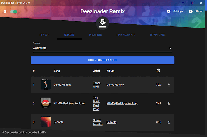Click the Deezloader original code footer text
207x137 pixels.
point(24,133)
